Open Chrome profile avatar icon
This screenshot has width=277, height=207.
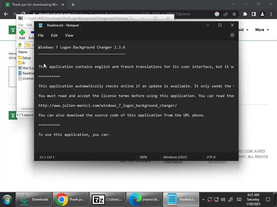262,14
